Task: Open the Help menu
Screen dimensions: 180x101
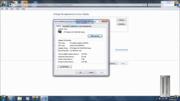Action: coord(23,9)
